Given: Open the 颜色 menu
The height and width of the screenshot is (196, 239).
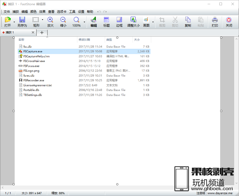Looking at the screenshot, I should [x=34, y=12].
